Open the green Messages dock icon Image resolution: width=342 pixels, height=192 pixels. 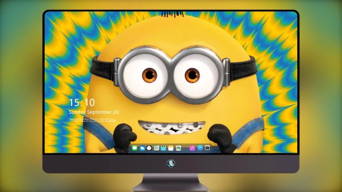pos(135,148)
